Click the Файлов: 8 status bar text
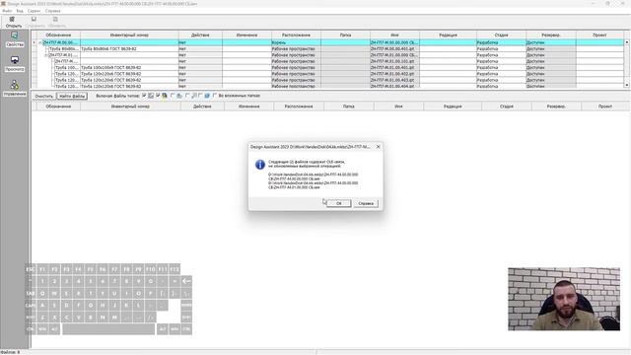The height and width of the screenshot is (355, 631). click(10, 352)
